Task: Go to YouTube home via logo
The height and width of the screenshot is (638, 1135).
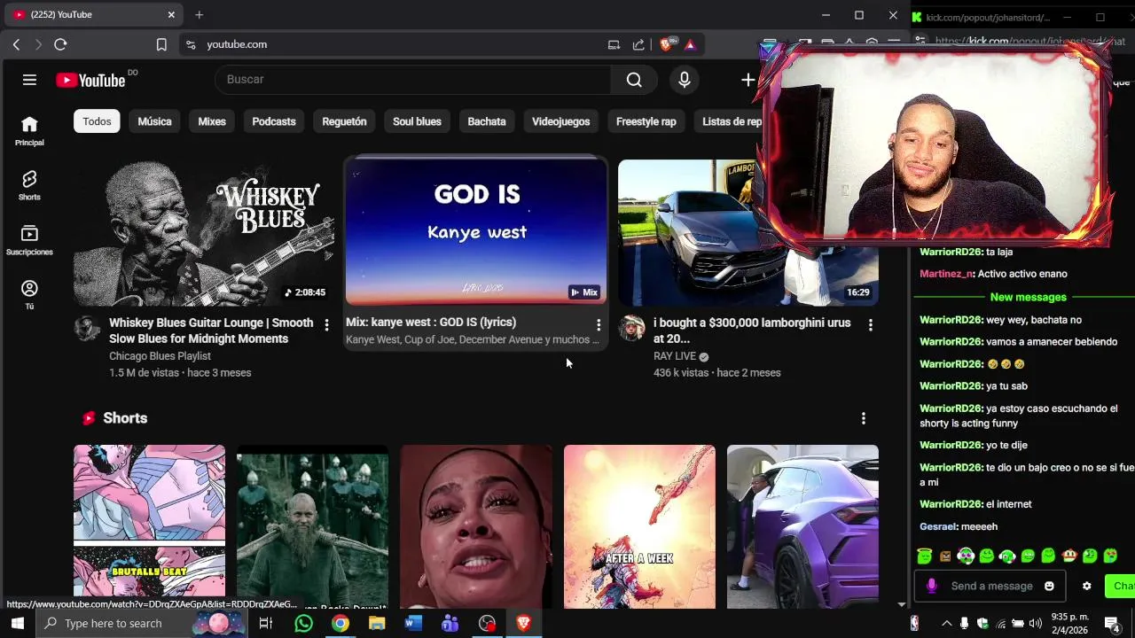Action: [90, 81]
